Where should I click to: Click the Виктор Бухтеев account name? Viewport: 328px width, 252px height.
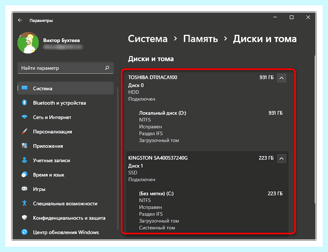tap(61, 40)
